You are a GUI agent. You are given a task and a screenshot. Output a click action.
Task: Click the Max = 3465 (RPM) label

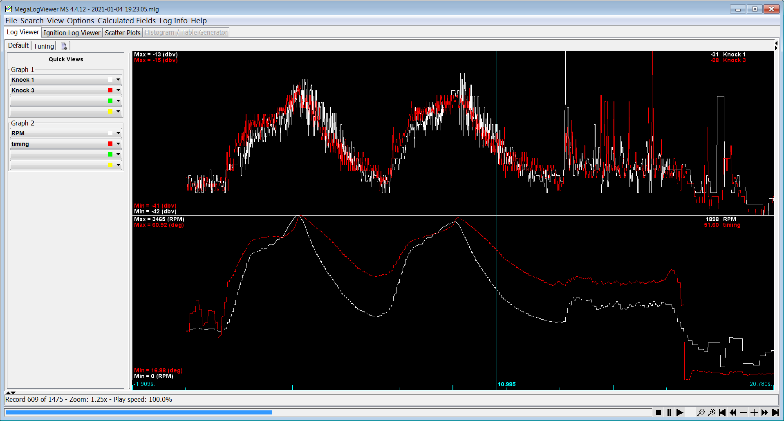click(x=159, y=219)
